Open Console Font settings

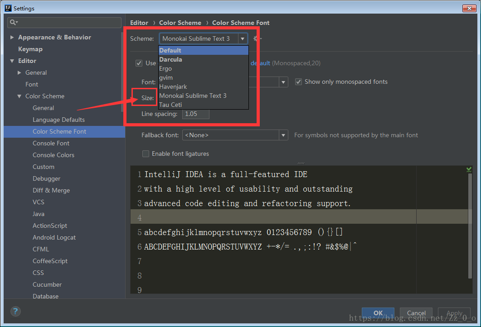click(51, 144)
